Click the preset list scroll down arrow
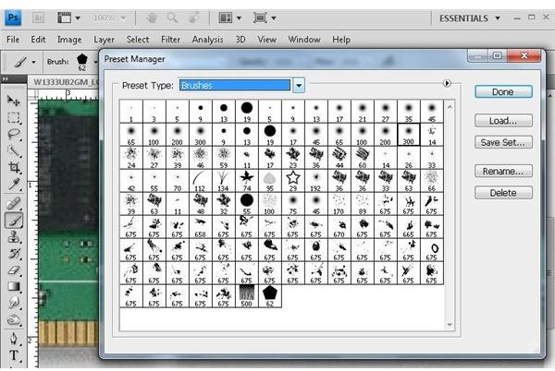 pos(450,325)
